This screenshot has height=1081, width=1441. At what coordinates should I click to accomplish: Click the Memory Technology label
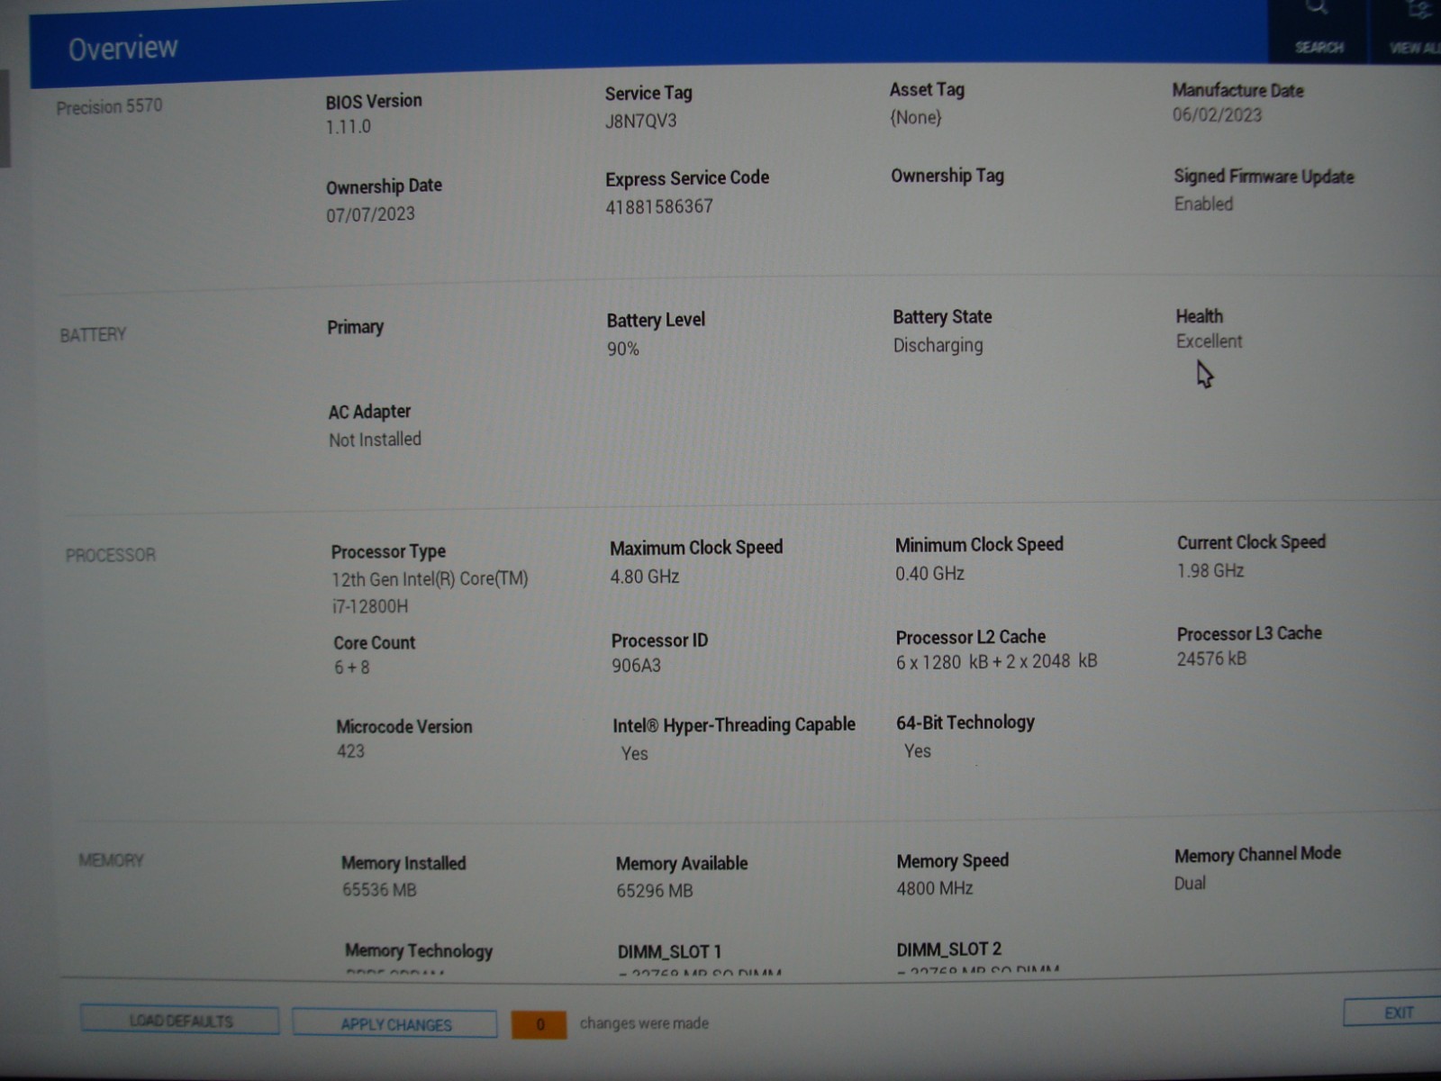(419, 950)
